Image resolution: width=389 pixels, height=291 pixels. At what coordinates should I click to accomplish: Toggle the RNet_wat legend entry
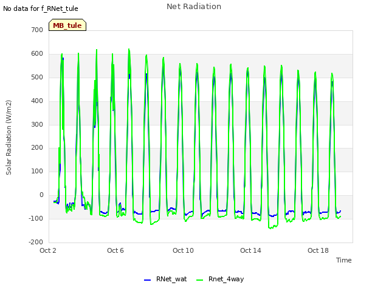(165, 279)
